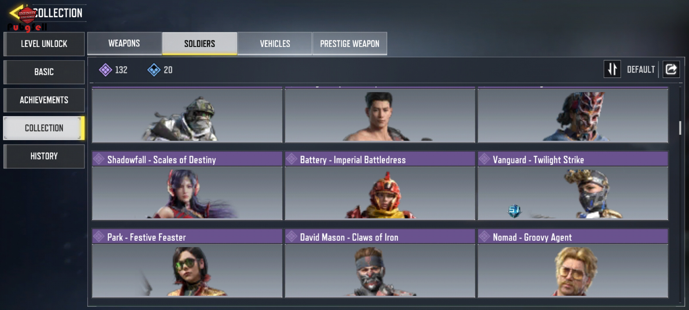Viewport: 689px width, 310px height.
Task: Switch to the Vehicles tab
Action: point(275,43)
